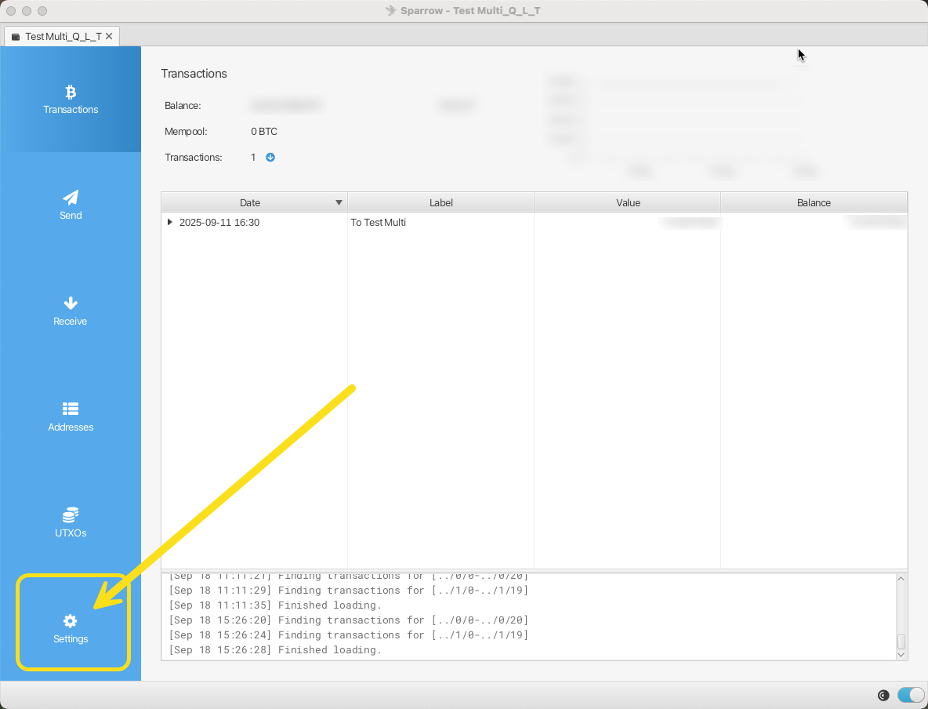928x709 pixels.
Task: Open the Send pane
Action: (x=71, y=205)
